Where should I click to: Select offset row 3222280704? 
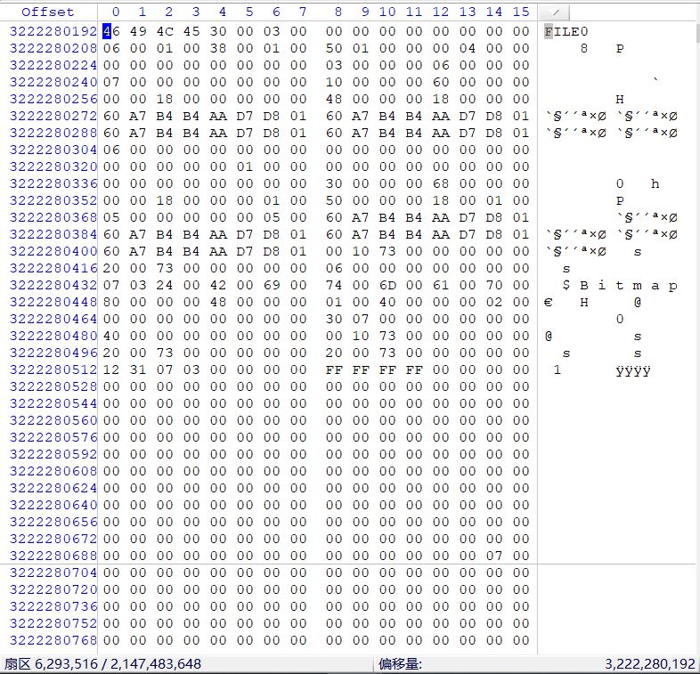(53, 572)
